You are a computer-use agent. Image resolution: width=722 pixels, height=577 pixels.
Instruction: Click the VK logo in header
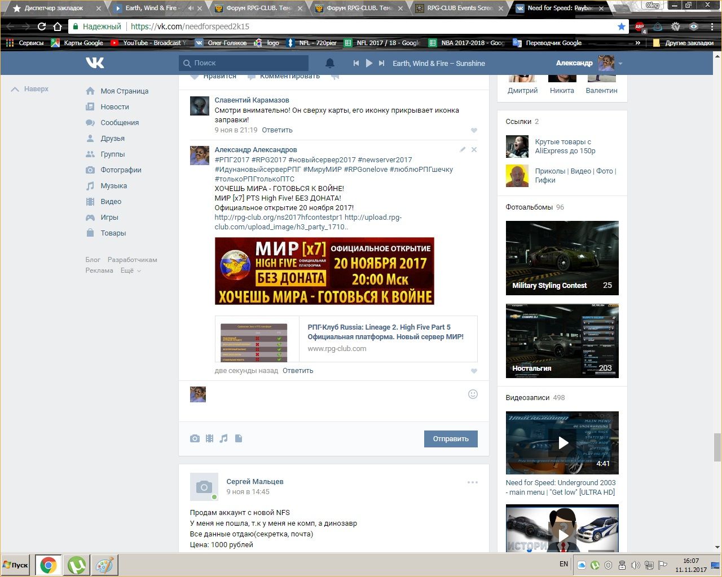point(95,63)
